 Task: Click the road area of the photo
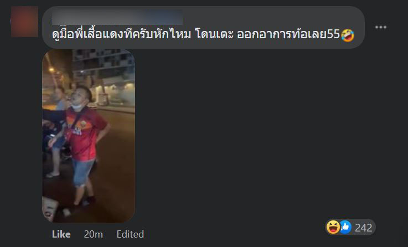click(115, 161)
